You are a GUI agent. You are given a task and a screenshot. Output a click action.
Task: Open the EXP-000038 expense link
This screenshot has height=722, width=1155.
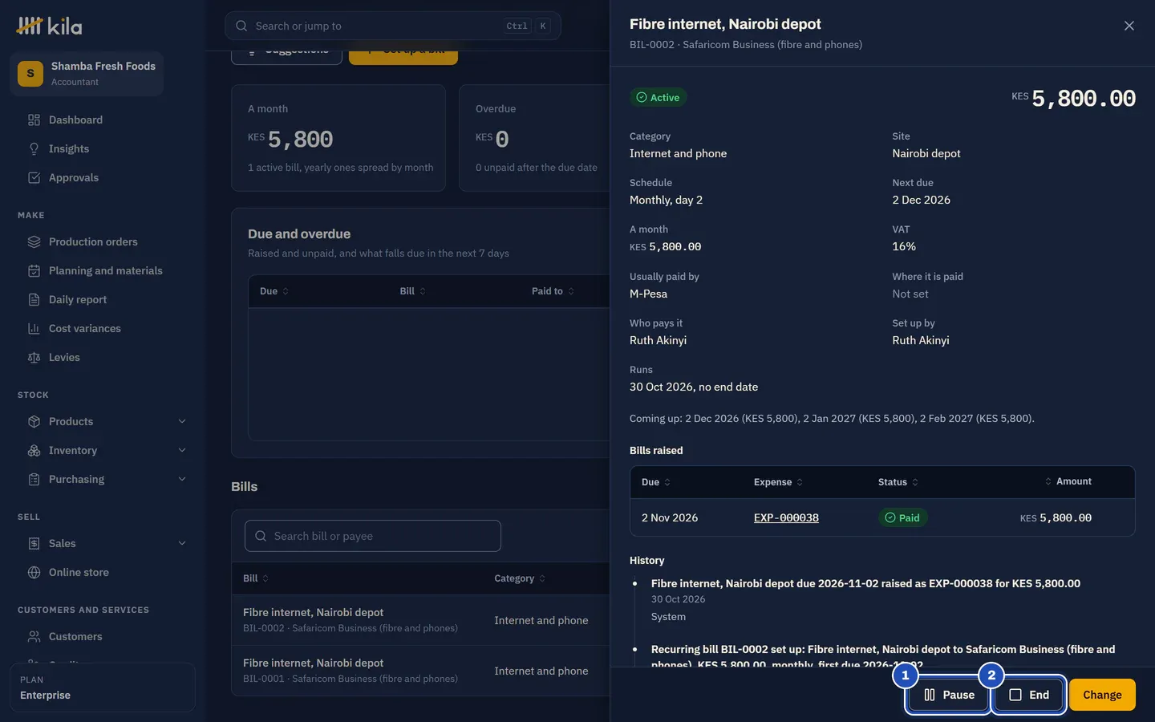pyautogui.click(x=786, y=518)
